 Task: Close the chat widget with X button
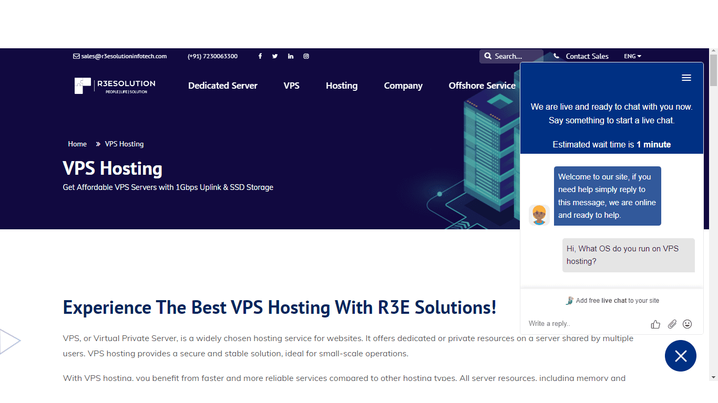click(681, 356)
